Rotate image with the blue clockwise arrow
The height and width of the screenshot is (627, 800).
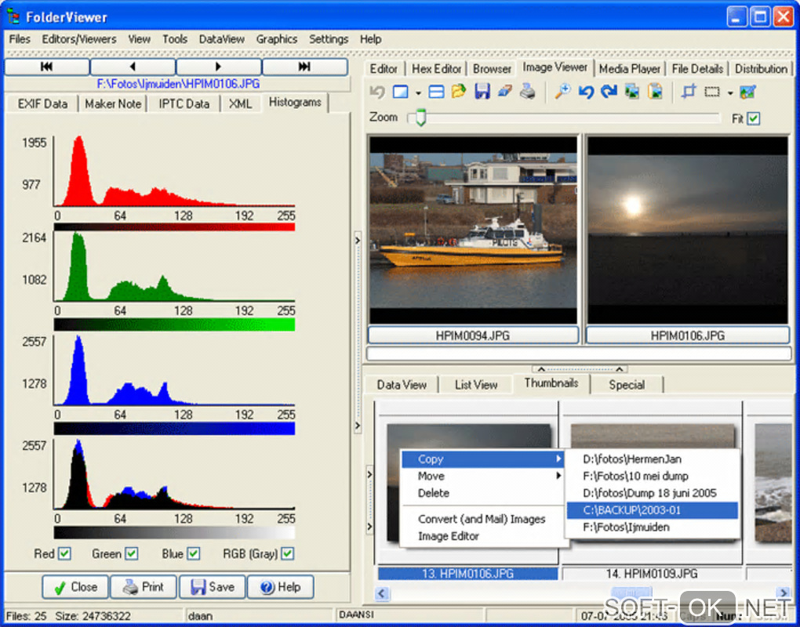(609, 92)
